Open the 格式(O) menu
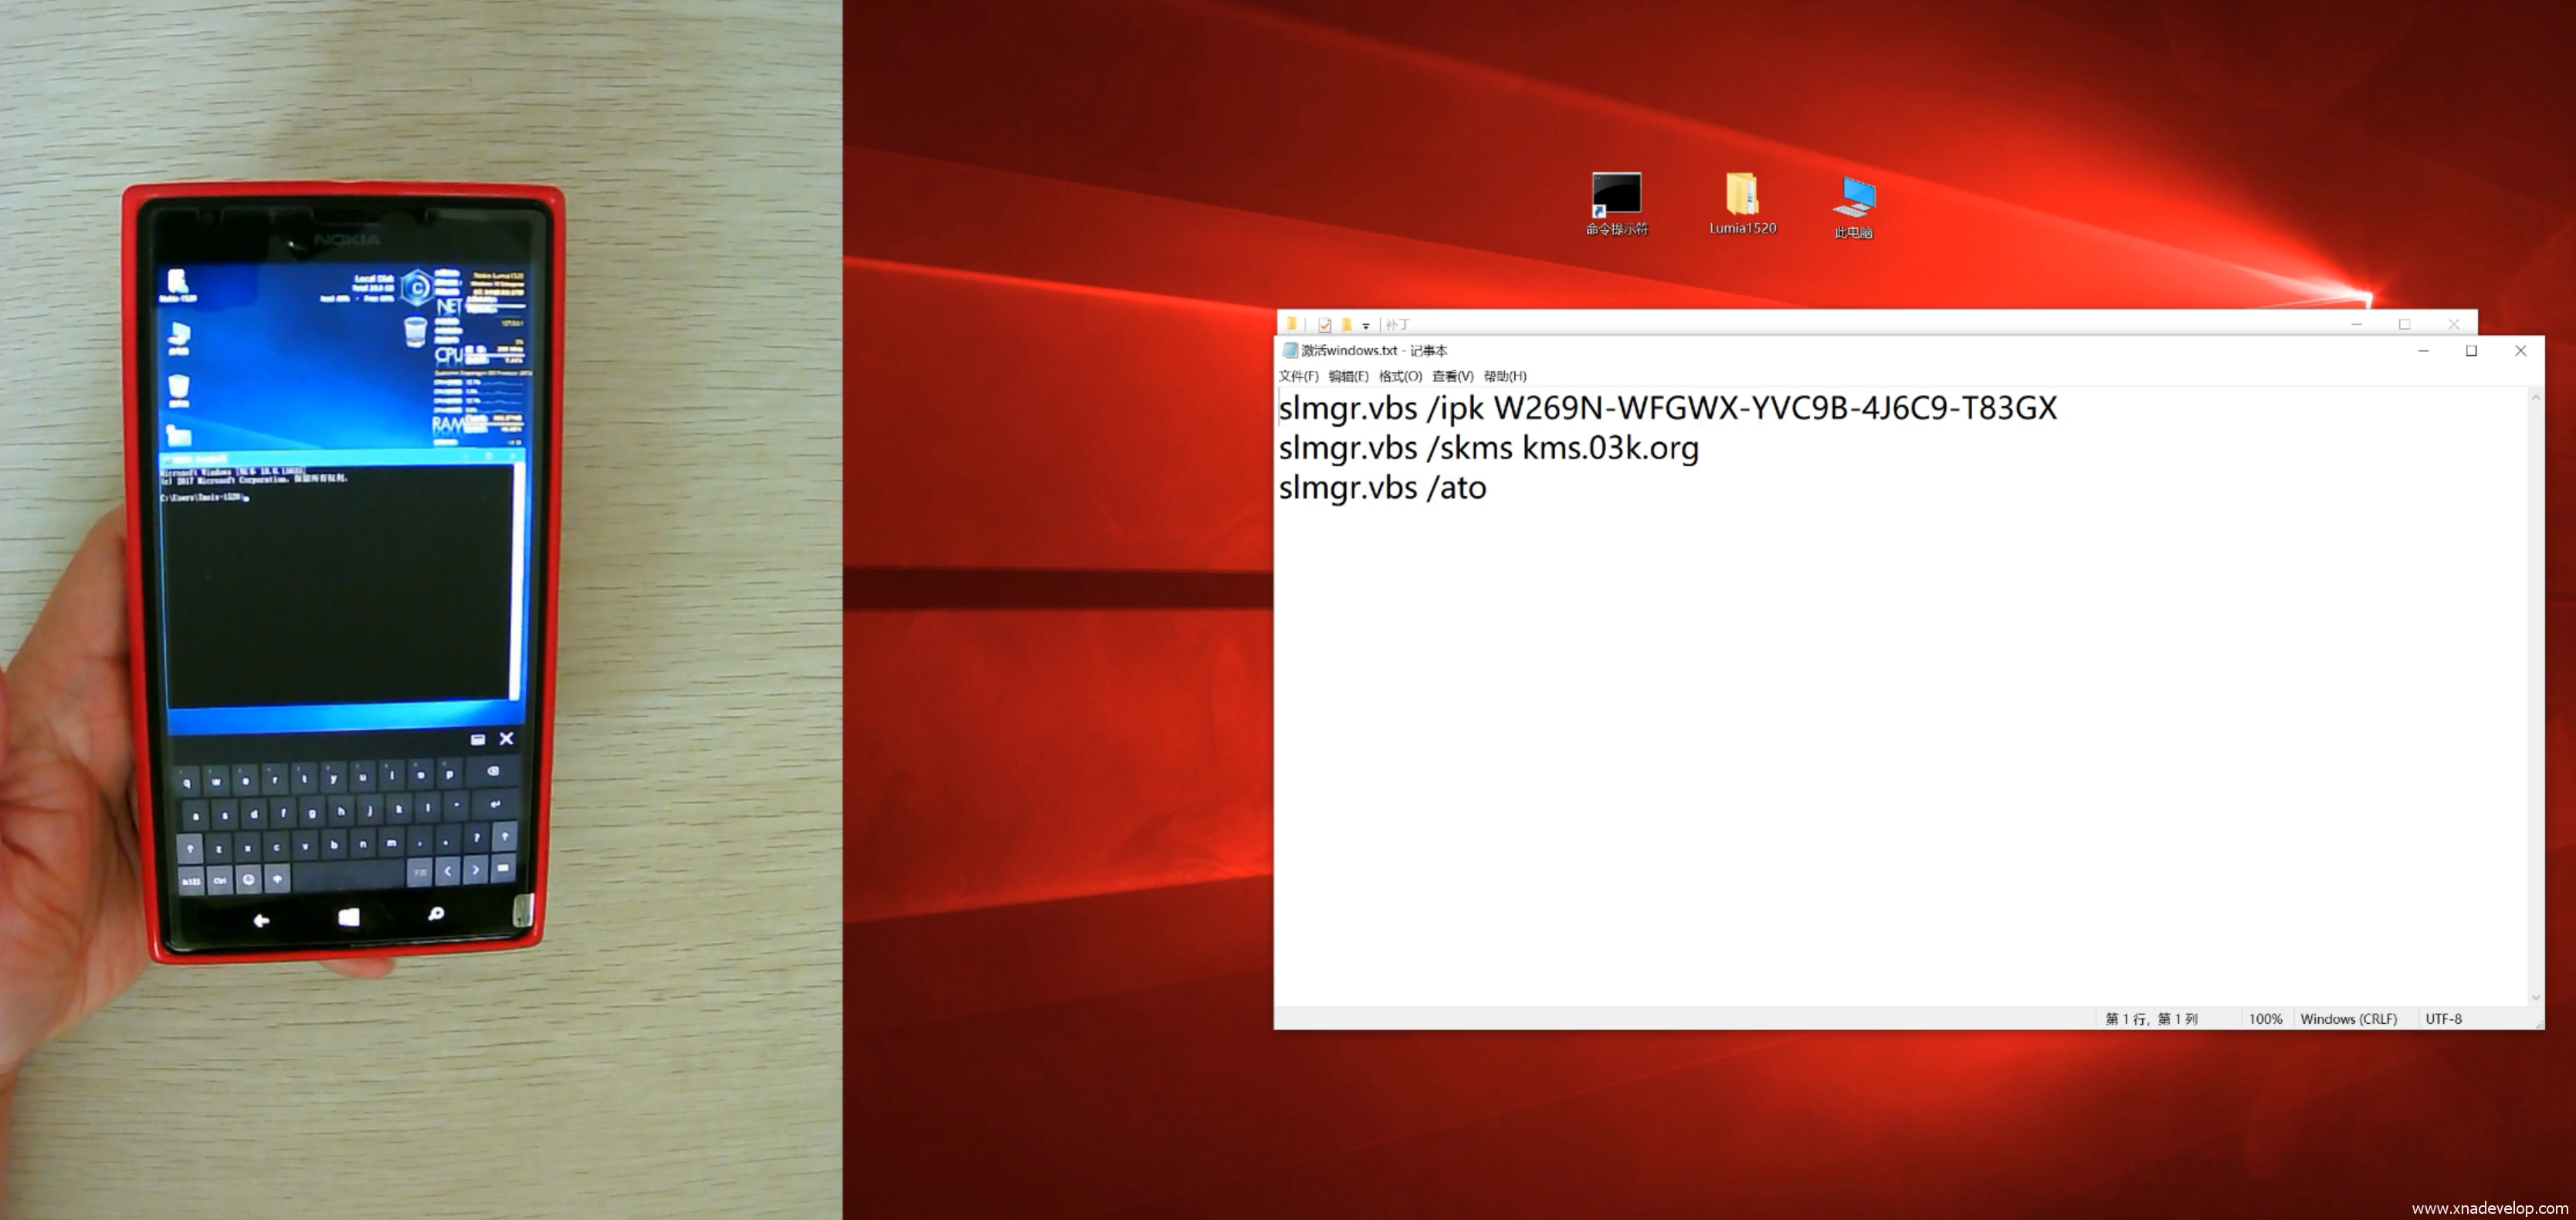Screen dimensions: 2576x1220 point(1400,377)
